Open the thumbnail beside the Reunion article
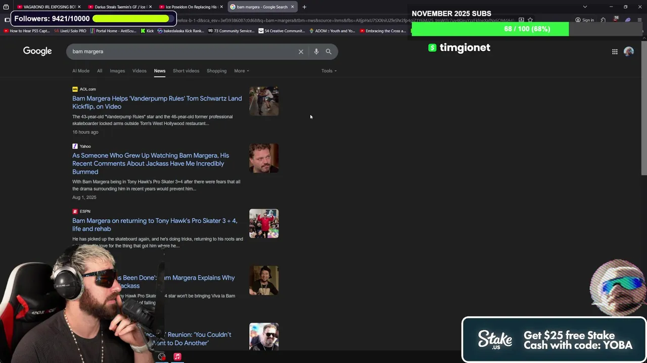647x363 pixels. coord(264,337)
